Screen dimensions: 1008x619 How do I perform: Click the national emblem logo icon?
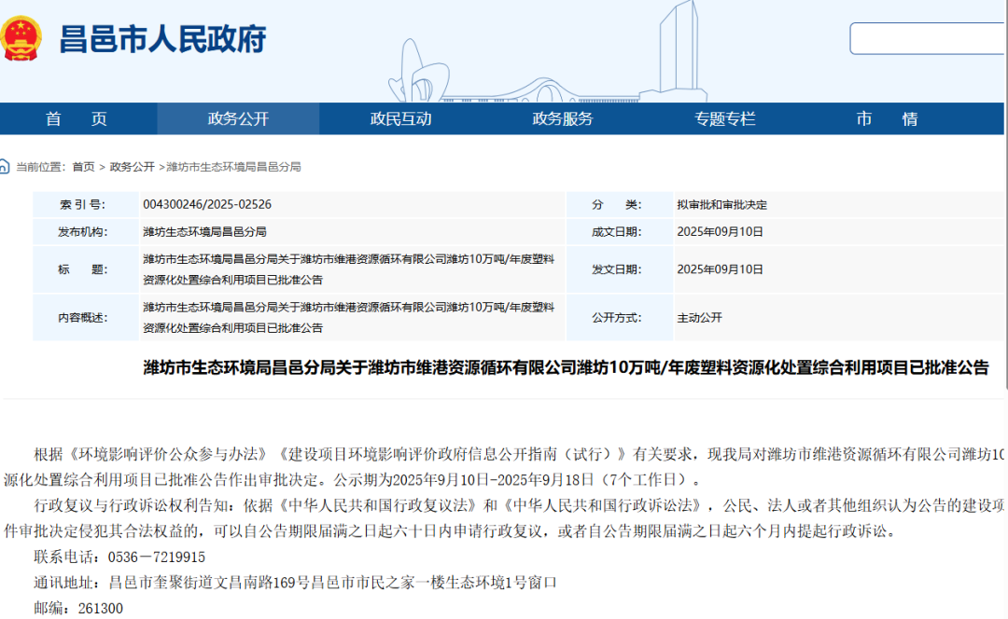point(23,38)
